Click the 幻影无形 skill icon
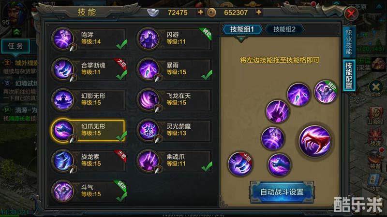This screenshot has height=217, width=387. tap(63, 100)
